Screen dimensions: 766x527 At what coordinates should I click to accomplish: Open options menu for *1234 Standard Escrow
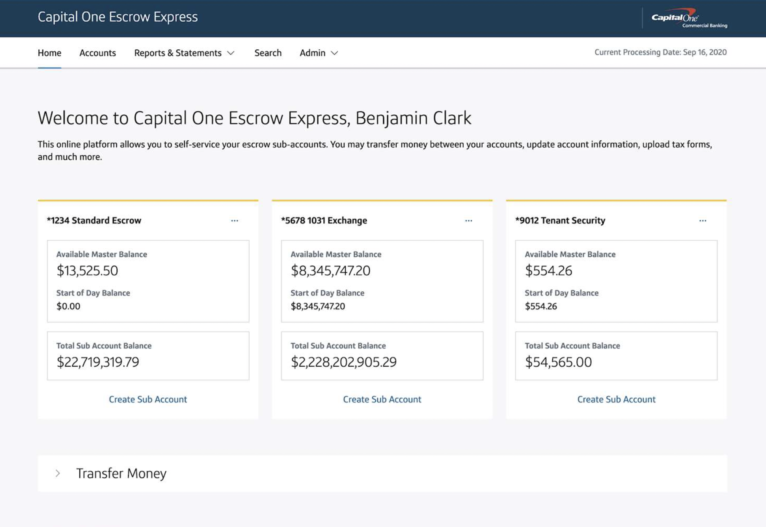(x=234, y=220)
